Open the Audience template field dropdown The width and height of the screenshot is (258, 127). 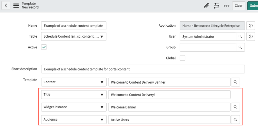coord(74,120)
